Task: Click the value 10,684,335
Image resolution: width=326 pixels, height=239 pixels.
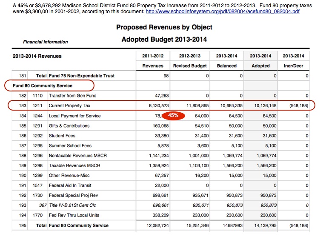Action: tap(231, 105)
